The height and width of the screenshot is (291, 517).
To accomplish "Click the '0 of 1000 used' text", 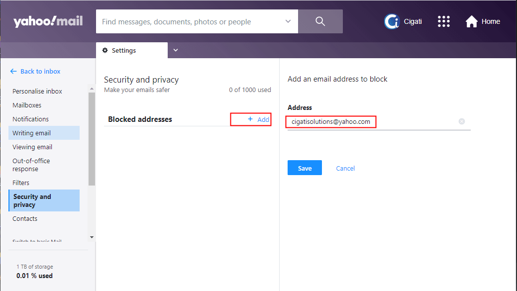I will pyautogui.click(x=250, y=90).
